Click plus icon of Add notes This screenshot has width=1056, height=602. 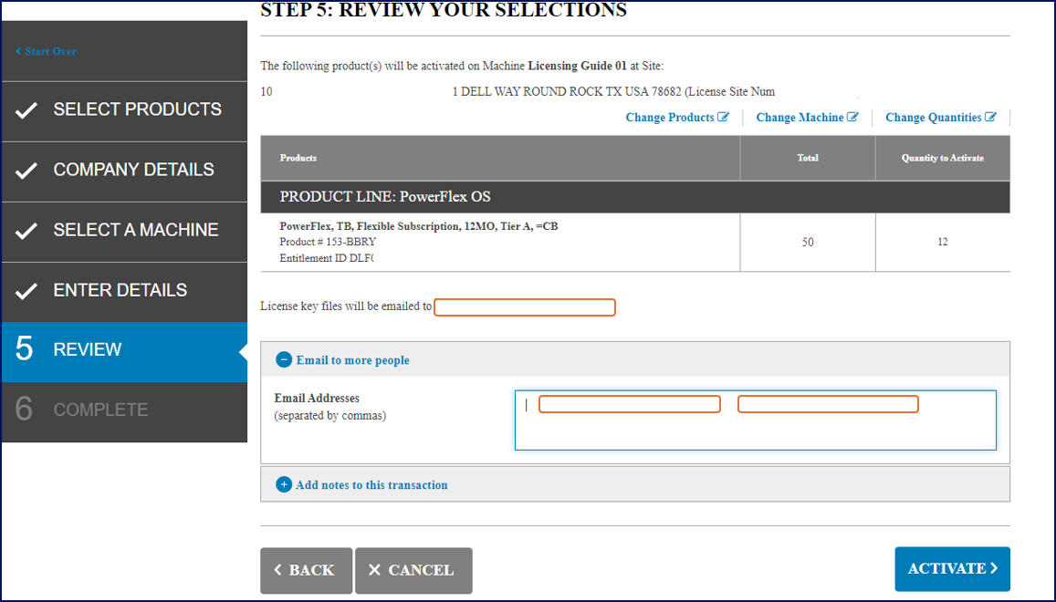coord(284,484)
